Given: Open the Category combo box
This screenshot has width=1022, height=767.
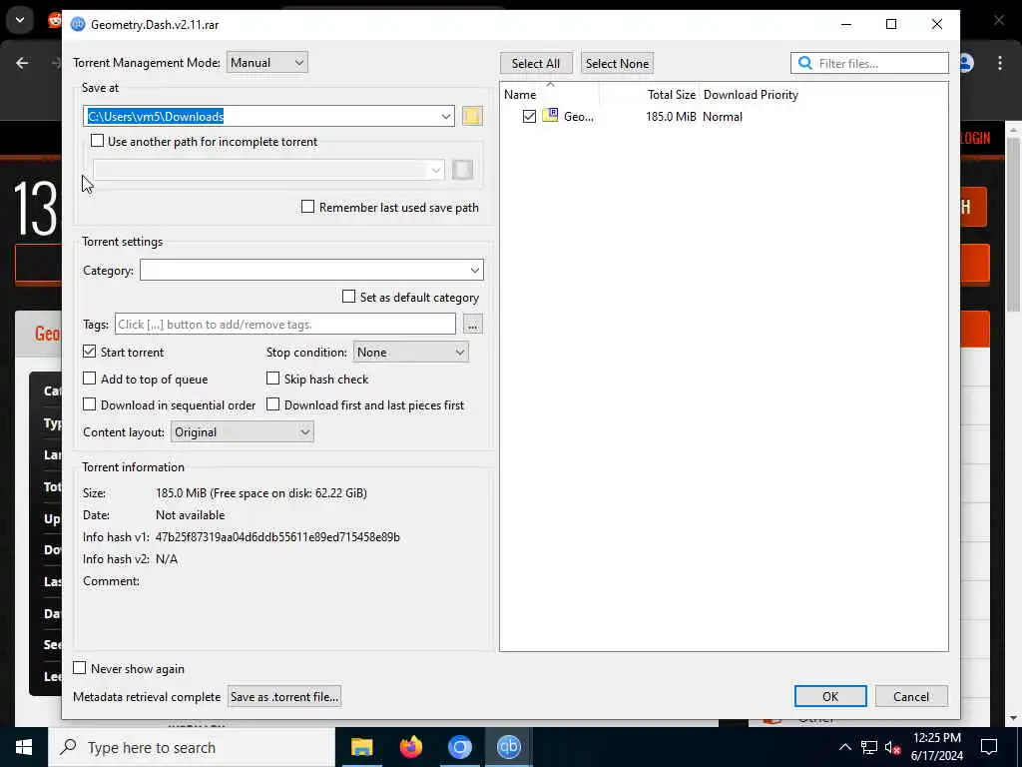Looking at the screenshot, I should (311, 270).
